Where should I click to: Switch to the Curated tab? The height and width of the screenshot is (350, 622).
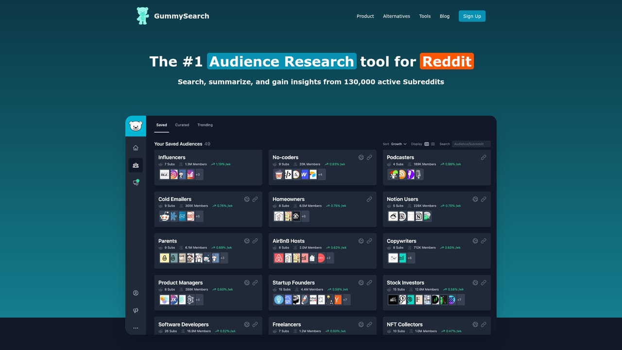pos(182,125)
